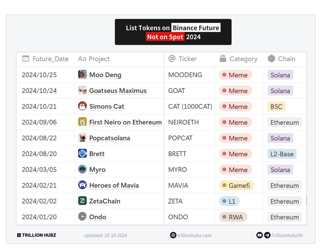Click the MOODENG ticker cell
Image resolution: width=322 pixels, height=250 pixels.
pos(189,75)
